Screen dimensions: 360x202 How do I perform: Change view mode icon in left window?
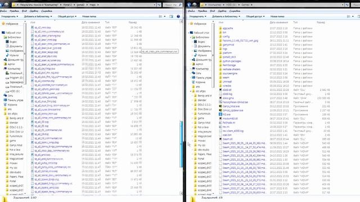(x=160, y=16)
